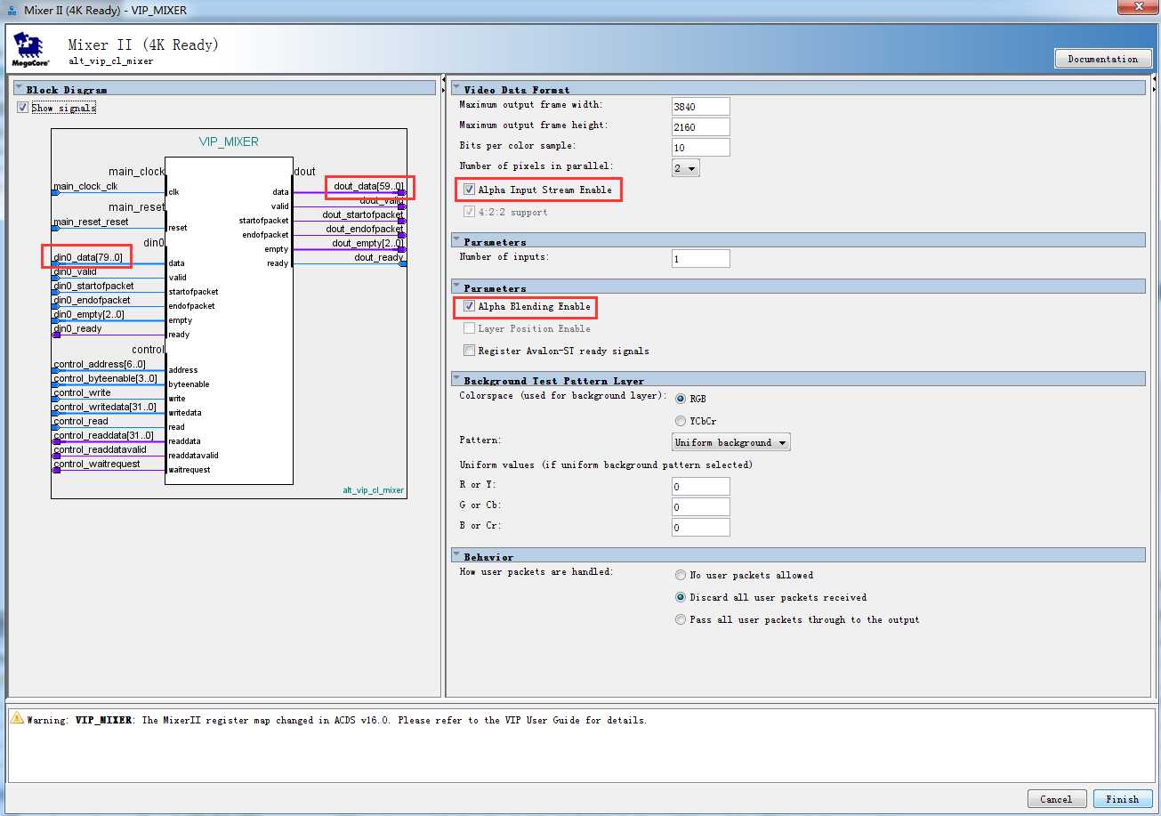Screen dimensions: 1161x816
Task: Check Layer Position Enable
Action: pyautogui.click(x=469, y=328)
